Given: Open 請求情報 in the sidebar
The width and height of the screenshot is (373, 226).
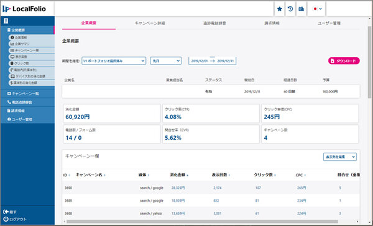Looking at the screenshot, I should pyautogui.click(x=27, y=111).
